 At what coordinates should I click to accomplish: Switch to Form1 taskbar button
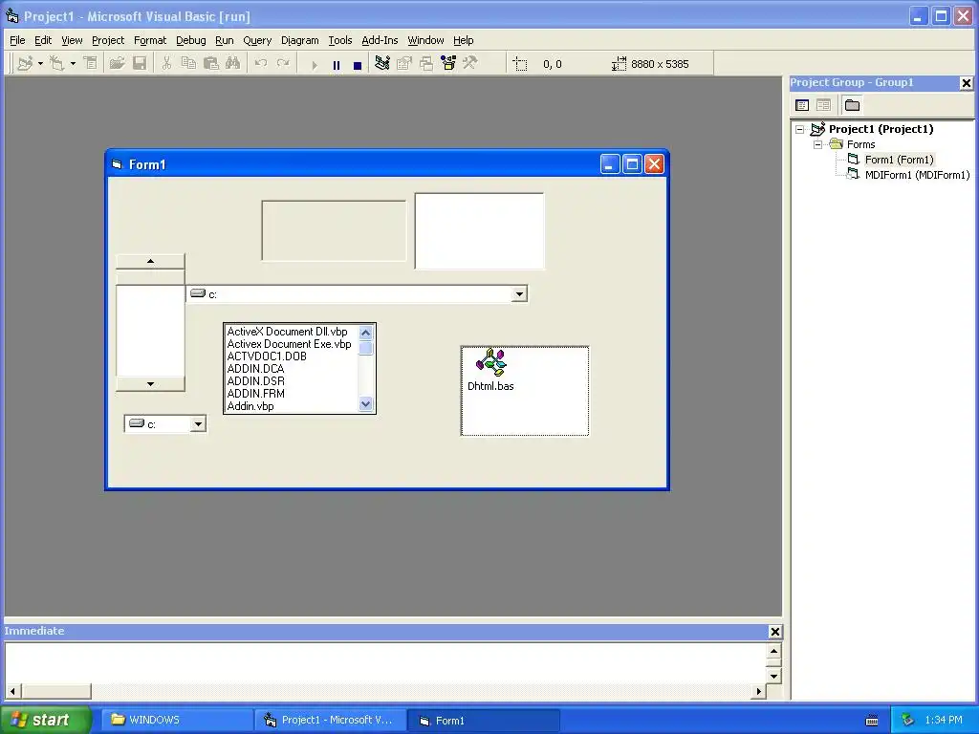(483, 721)
